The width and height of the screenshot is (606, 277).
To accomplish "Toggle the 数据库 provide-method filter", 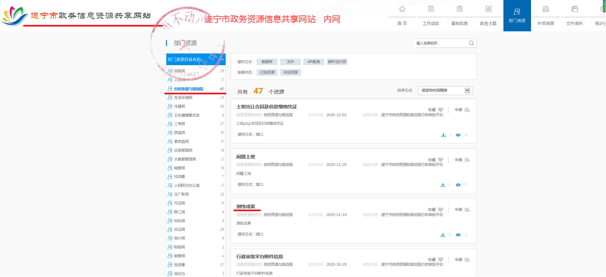I will [x=267, y=62].
